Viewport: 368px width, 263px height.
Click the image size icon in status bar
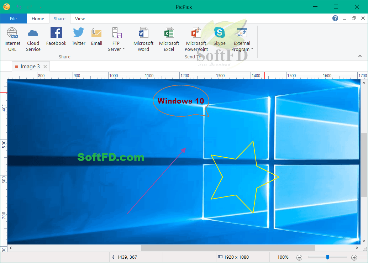(220, 257)
